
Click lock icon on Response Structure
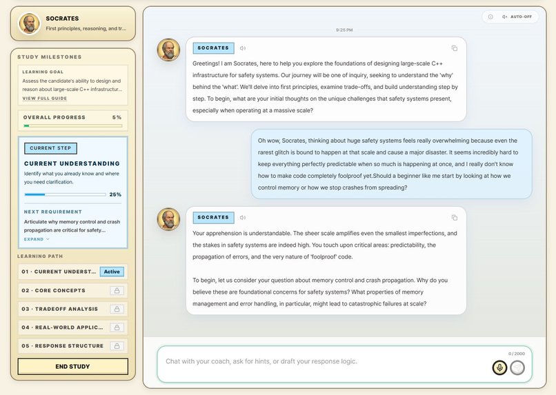point(117,346)
